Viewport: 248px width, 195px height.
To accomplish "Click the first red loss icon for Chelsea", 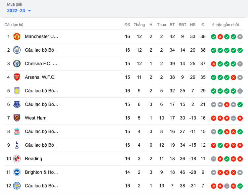I will (x=214, y=64).
